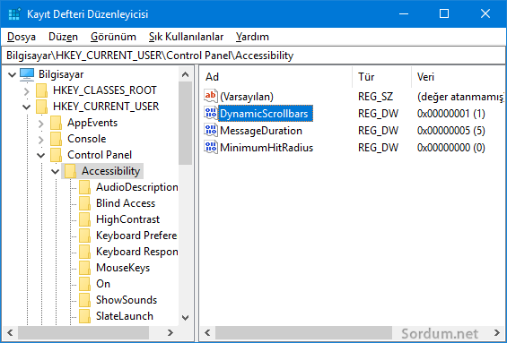The width and height of the screenshot is (507, 343).
Task: Click data cell 0x00000000 (0)
Action: tap(451, 148)
